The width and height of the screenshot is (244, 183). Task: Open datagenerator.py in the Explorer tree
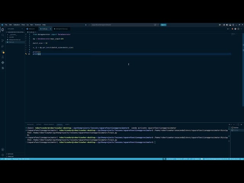point(14,40)
